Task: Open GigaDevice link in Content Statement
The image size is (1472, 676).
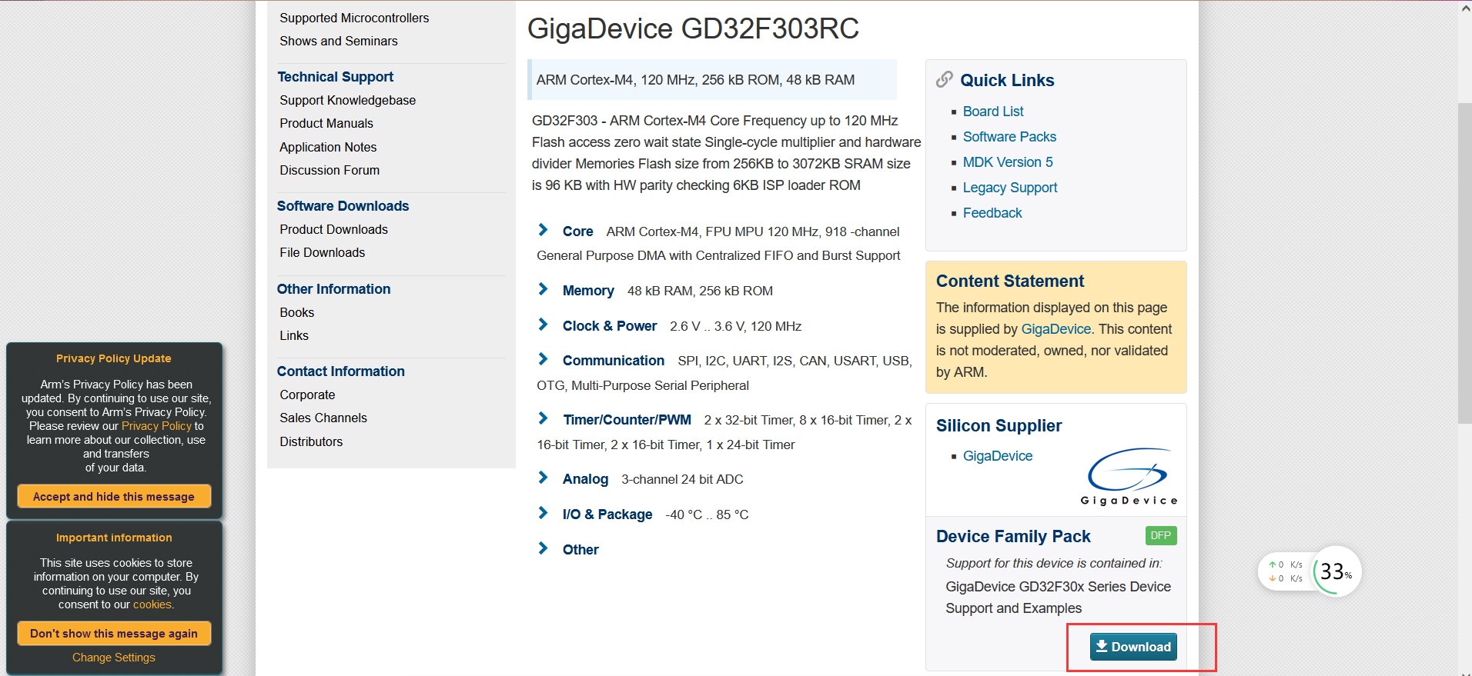Action: [1056, 329]
